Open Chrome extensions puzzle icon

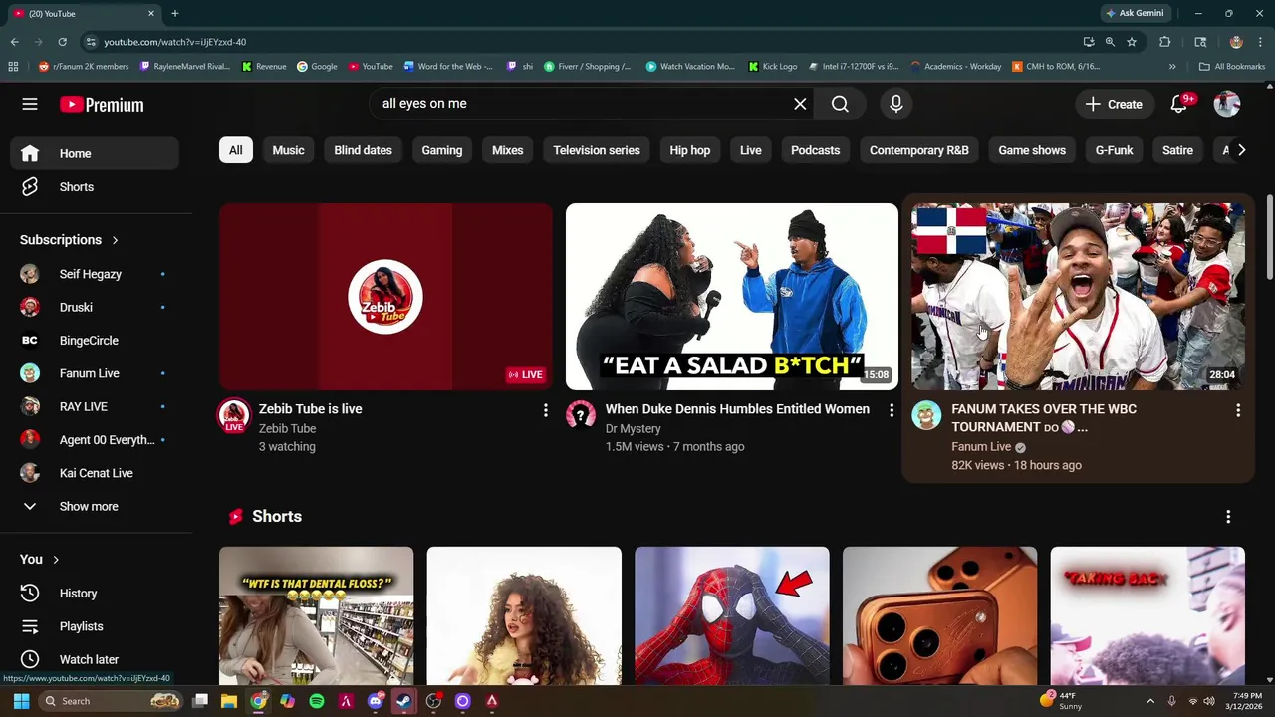tap(1164, 42)
